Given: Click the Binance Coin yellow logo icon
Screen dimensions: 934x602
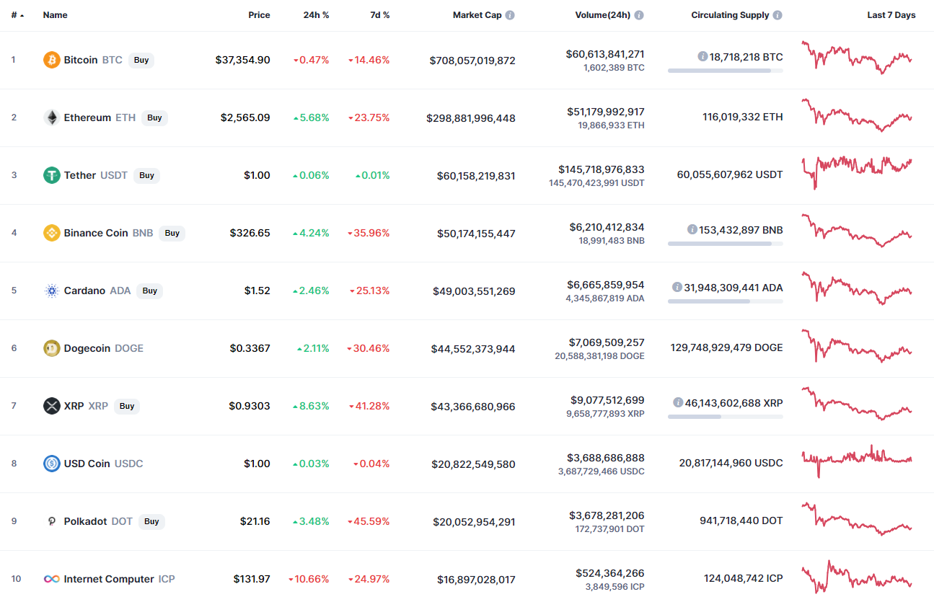Looking at the screenshot, I should pyautogui.click(x=51, y=233).
